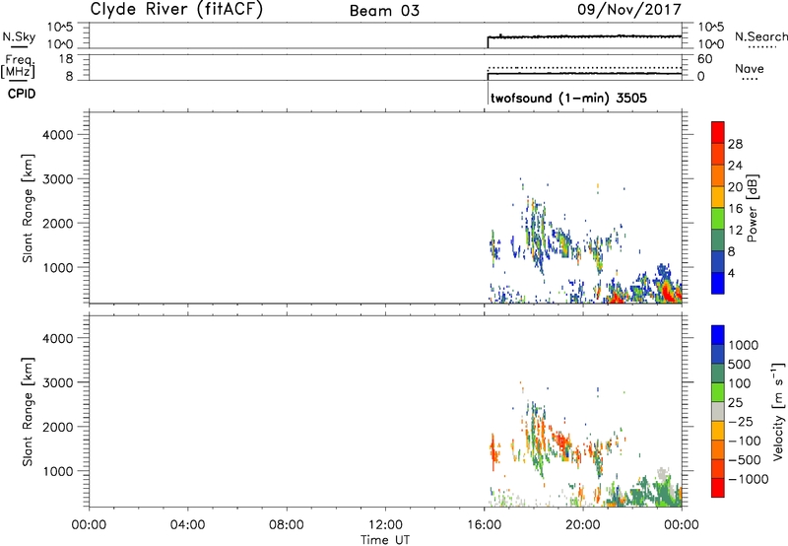788x546 pixels.
Task: Click the '4000' tick on power panel
Action: (x=58, y=135)
